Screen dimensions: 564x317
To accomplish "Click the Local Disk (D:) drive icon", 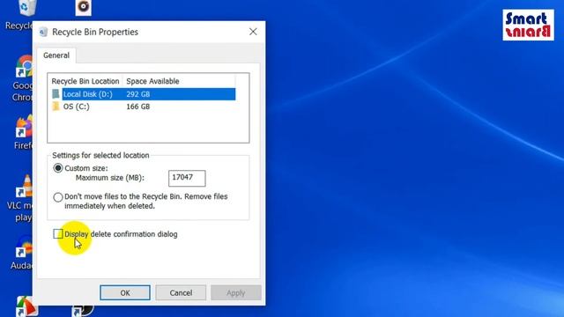I will pos(56,94).
